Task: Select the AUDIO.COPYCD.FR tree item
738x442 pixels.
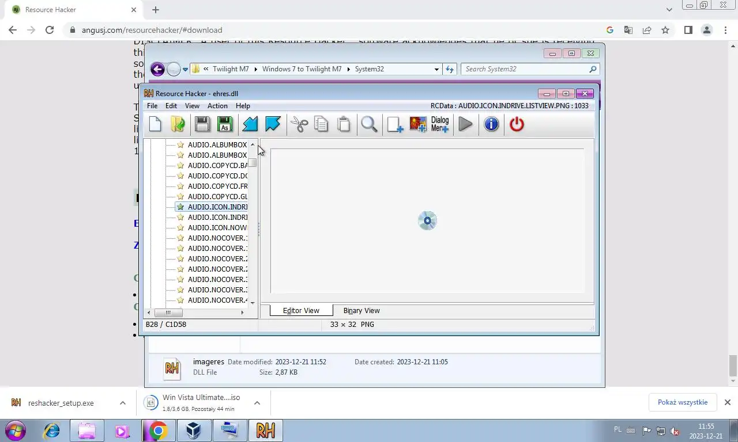Action: point(217,186)
